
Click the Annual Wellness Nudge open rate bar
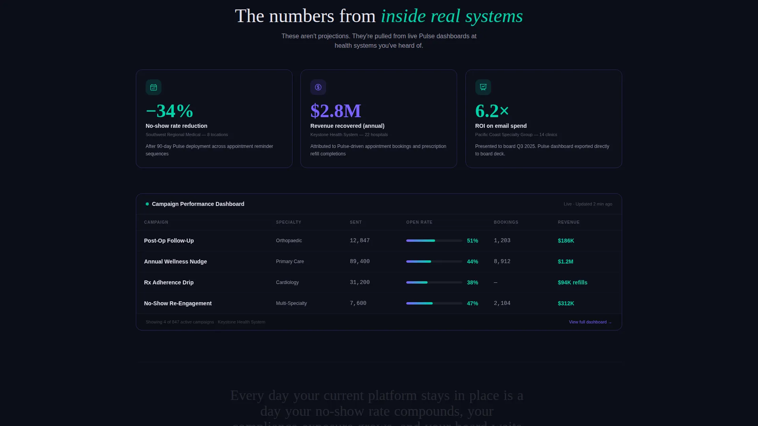point(434,262)
